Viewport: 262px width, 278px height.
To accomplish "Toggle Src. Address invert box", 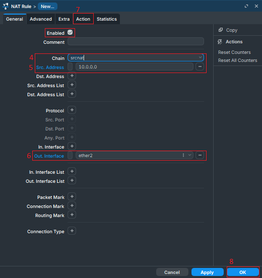I will 70,66.
